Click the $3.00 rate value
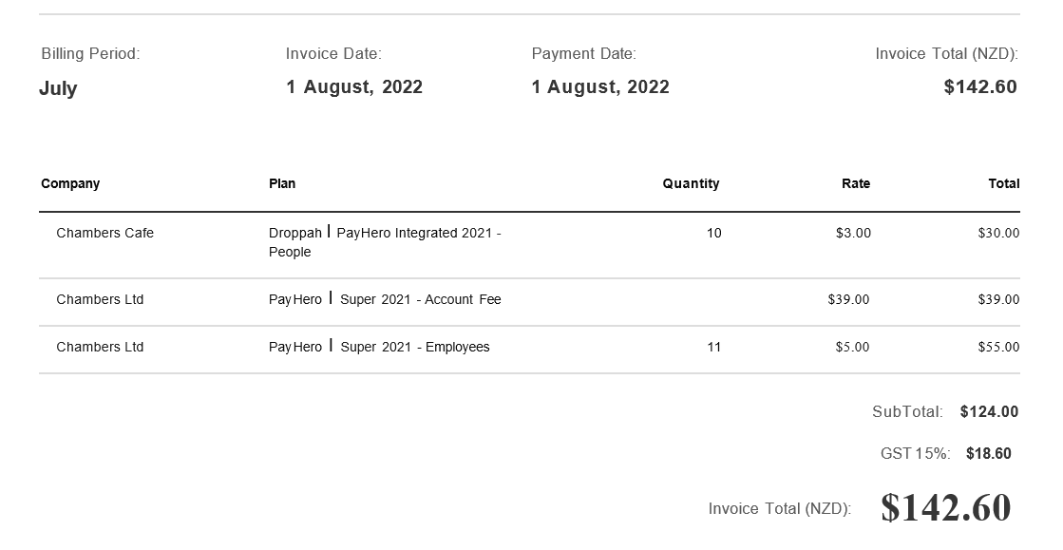 (853, 233)
